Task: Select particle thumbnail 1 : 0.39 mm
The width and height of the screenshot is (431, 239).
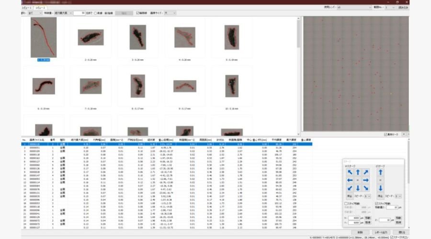Action: 44,37
